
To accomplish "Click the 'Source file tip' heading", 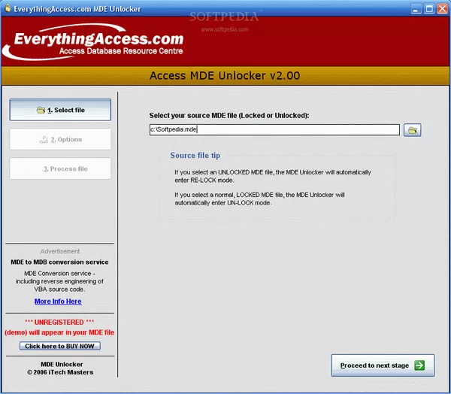I will click(x=195, y=156).
